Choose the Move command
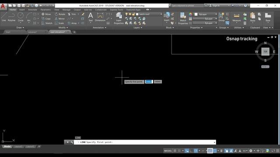This screenshot has width=280, height=157. coord(46,14)
